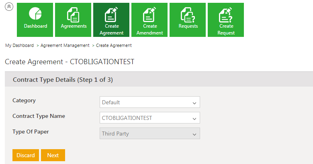The height and width of the screenshot is (164, 313).
Task: Switch to the Agreements tile label
Action: point(74,26)
